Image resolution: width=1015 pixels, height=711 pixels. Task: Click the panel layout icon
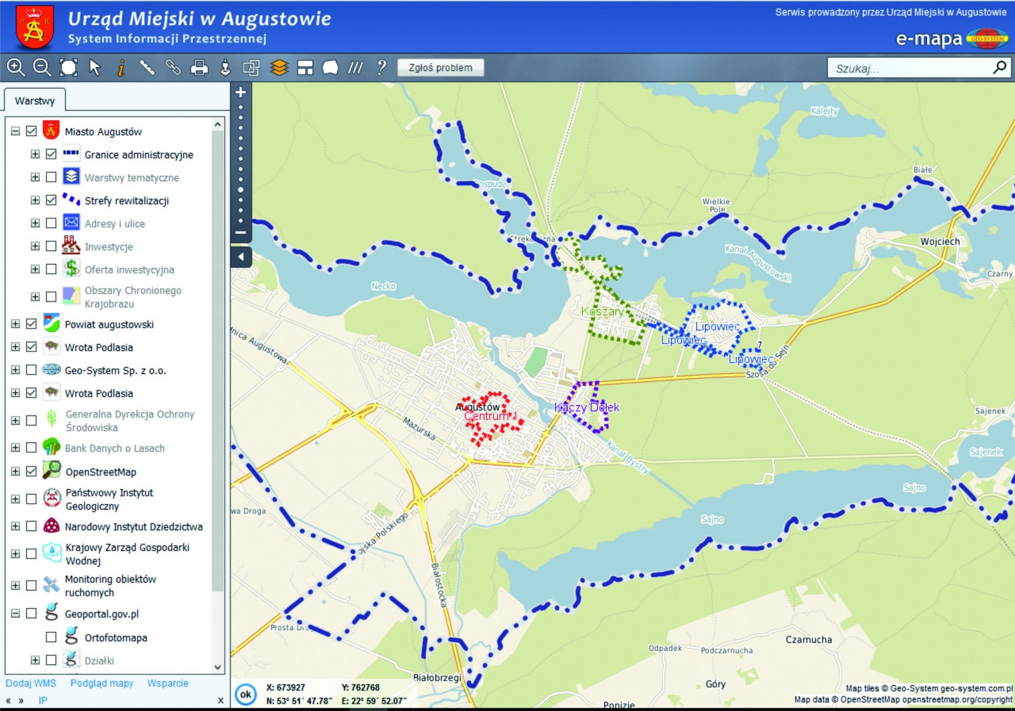tap(305, 67)
